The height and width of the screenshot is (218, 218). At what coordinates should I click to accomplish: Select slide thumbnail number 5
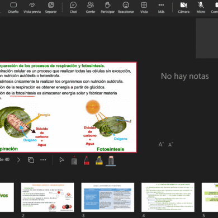click(x=210, y=197)
